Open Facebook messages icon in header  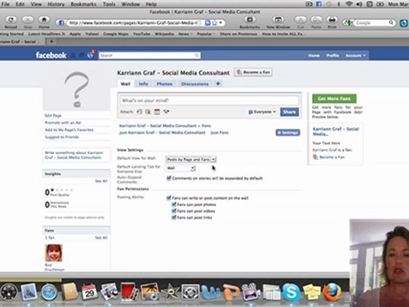tap(82, 55)
